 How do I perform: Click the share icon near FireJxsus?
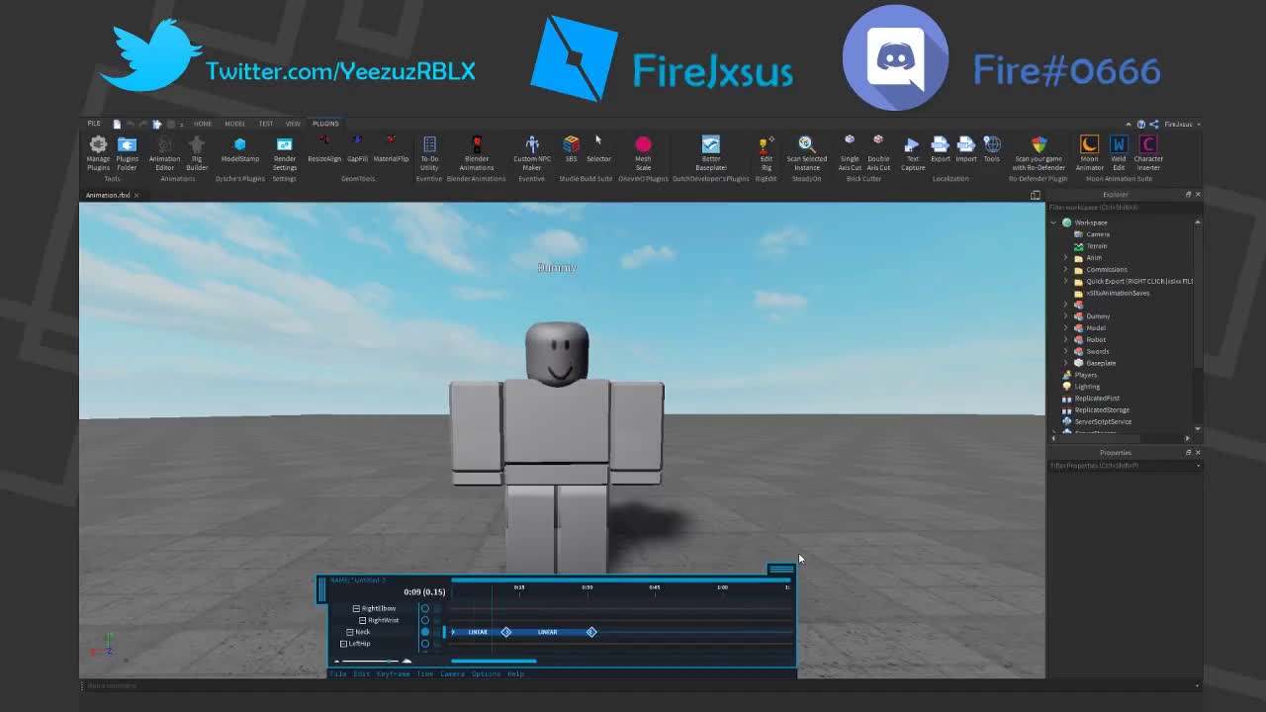[1154, 124]
